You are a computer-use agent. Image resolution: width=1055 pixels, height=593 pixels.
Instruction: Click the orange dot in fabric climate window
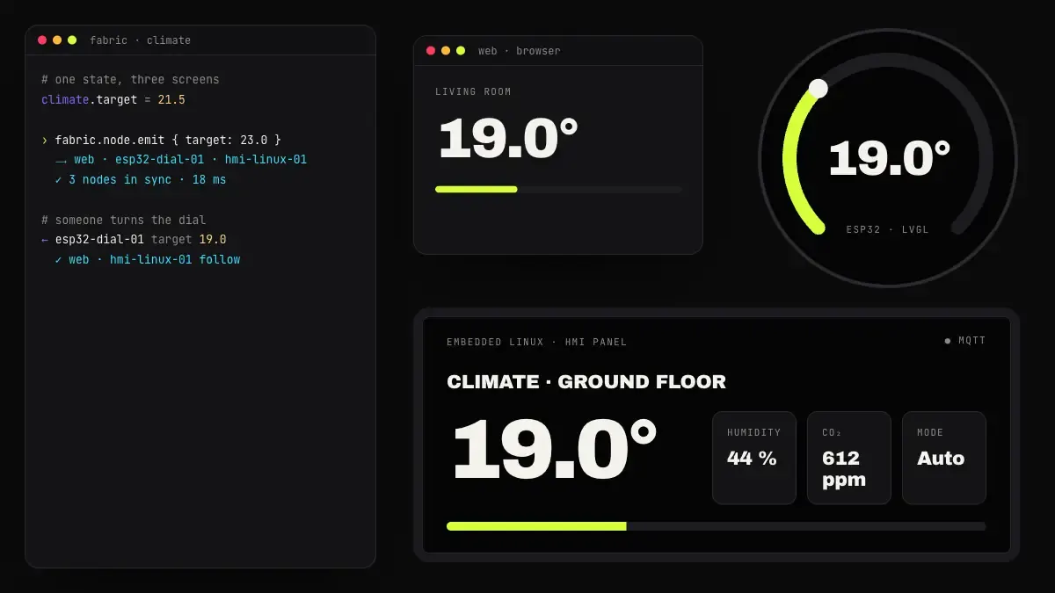57,40
